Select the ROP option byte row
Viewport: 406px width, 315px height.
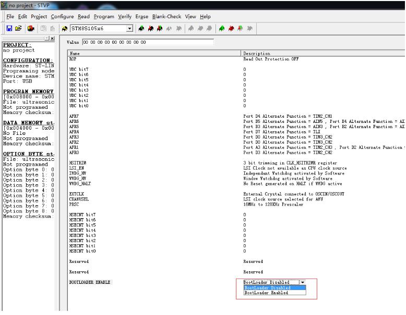[x=73, y=59]
